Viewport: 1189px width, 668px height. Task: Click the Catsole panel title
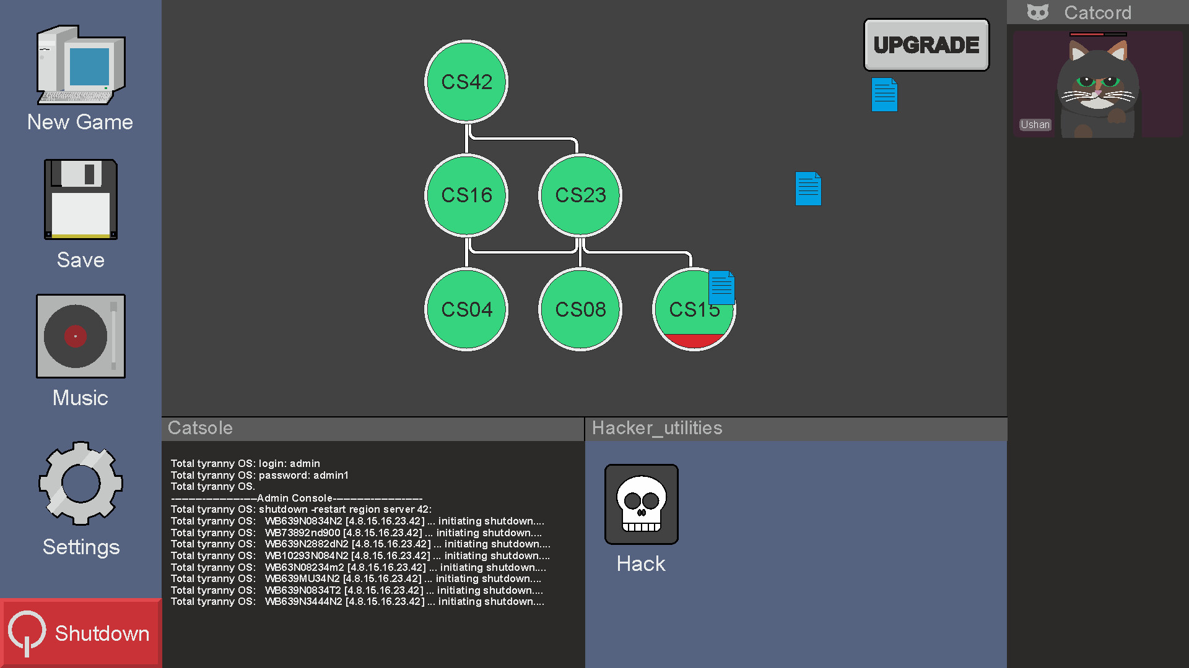[x=200, y=428]
